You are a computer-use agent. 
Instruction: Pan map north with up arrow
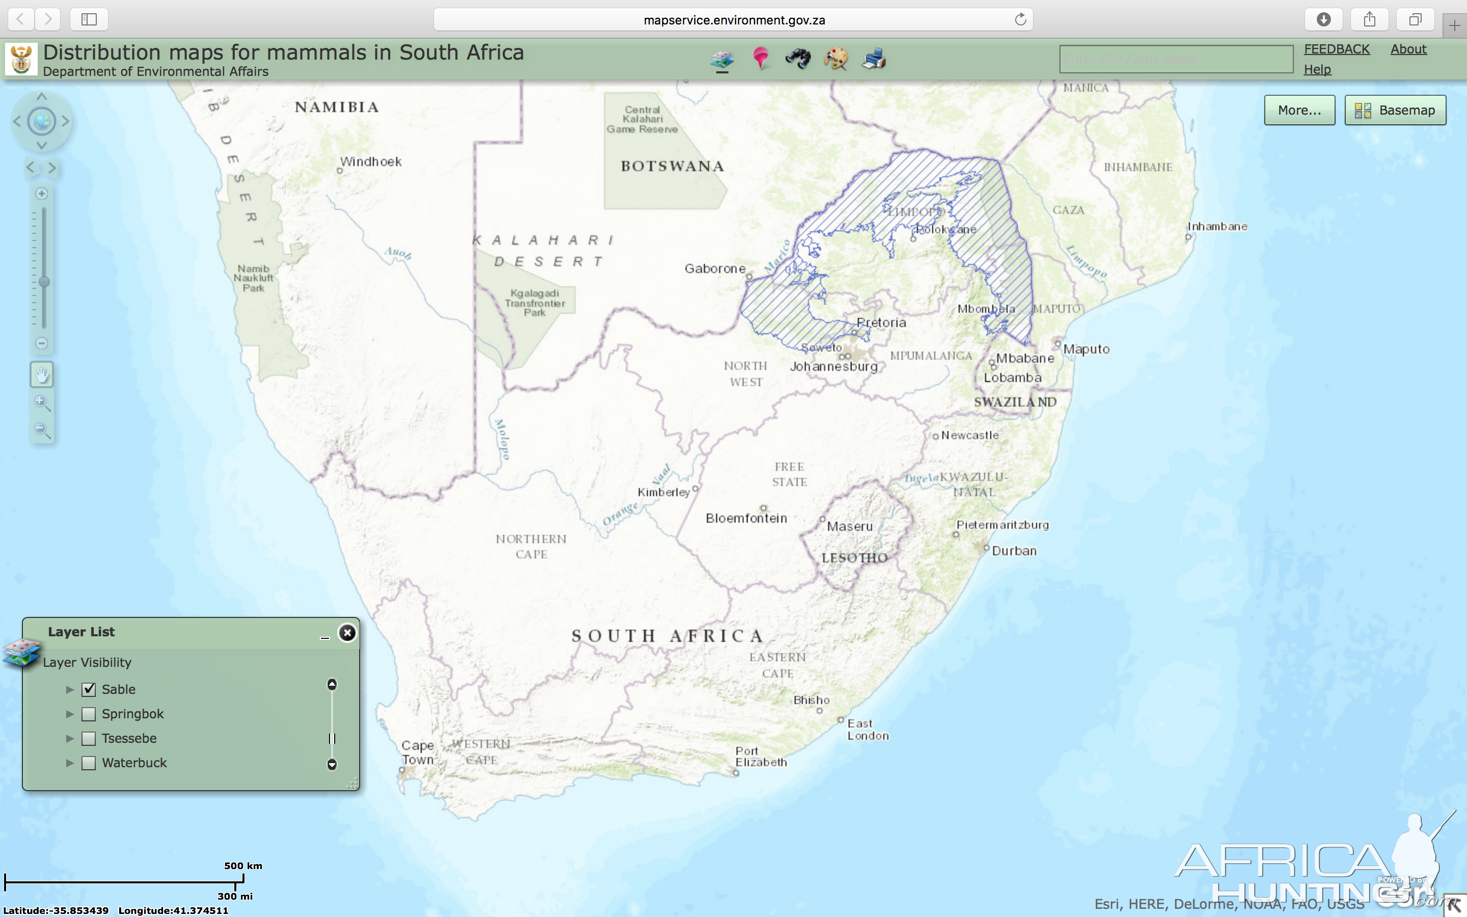click(41, 96)
